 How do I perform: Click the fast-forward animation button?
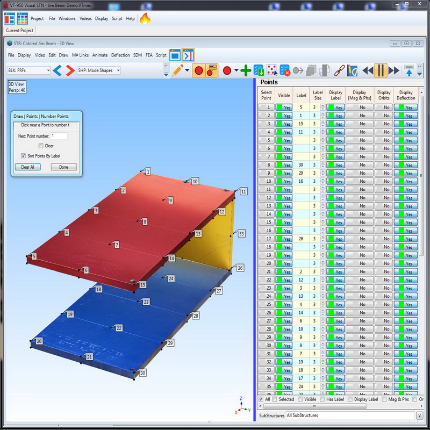395,70
